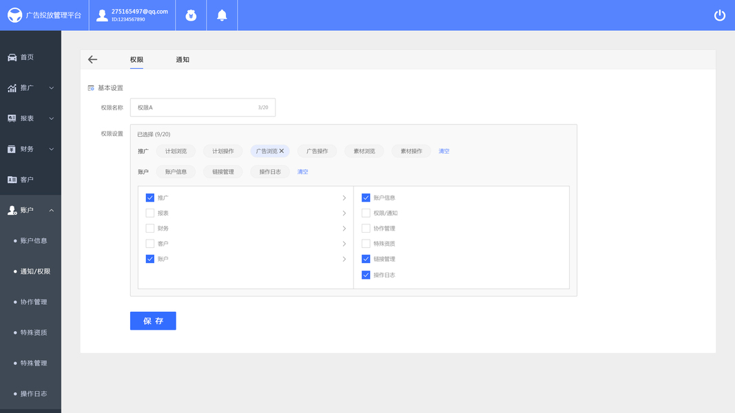The height and width of the screenshot is (413, 735).
Task: Click the 账户 person icon in sidebar
Action: [x=12, y=210]
